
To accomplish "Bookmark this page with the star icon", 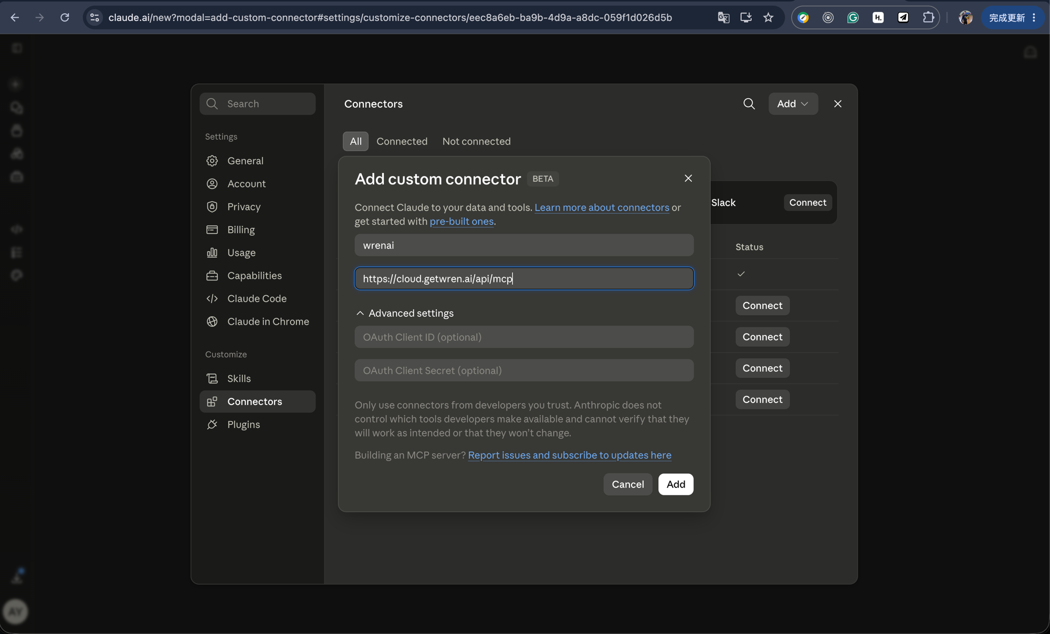I will [769, 17].
